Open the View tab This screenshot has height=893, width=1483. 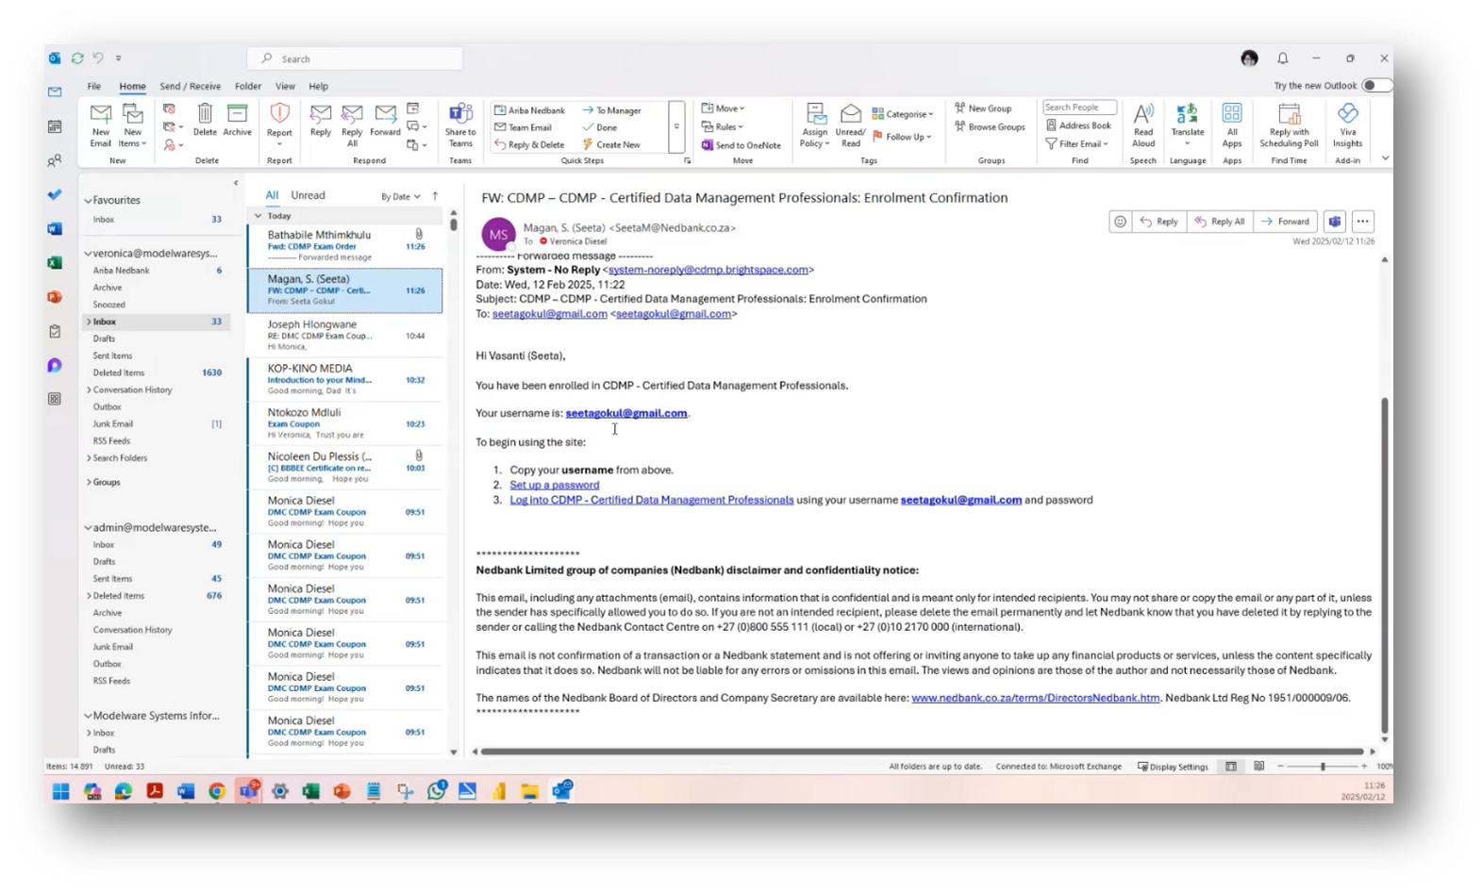tap(285, 86)
